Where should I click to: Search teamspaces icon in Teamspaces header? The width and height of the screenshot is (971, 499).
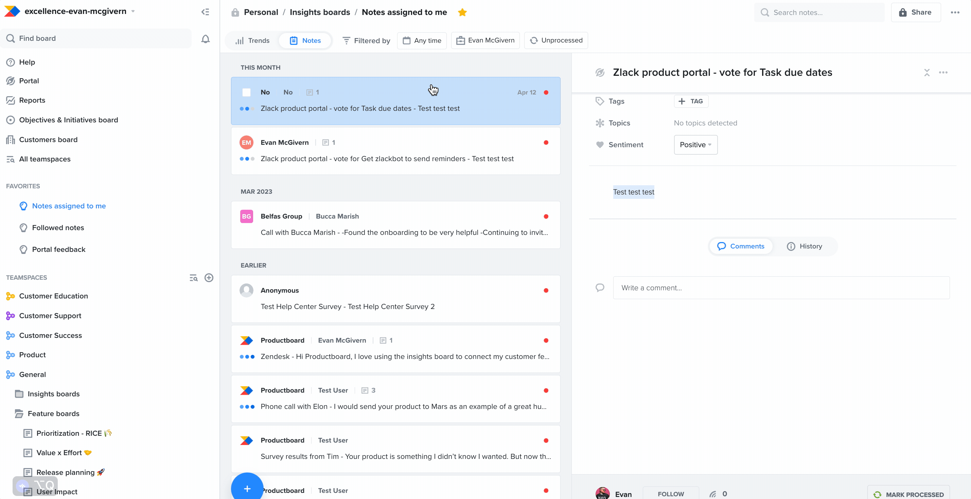(193, 278)
